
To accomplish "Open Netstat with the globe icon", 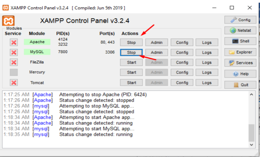I will tap(240, 30).
